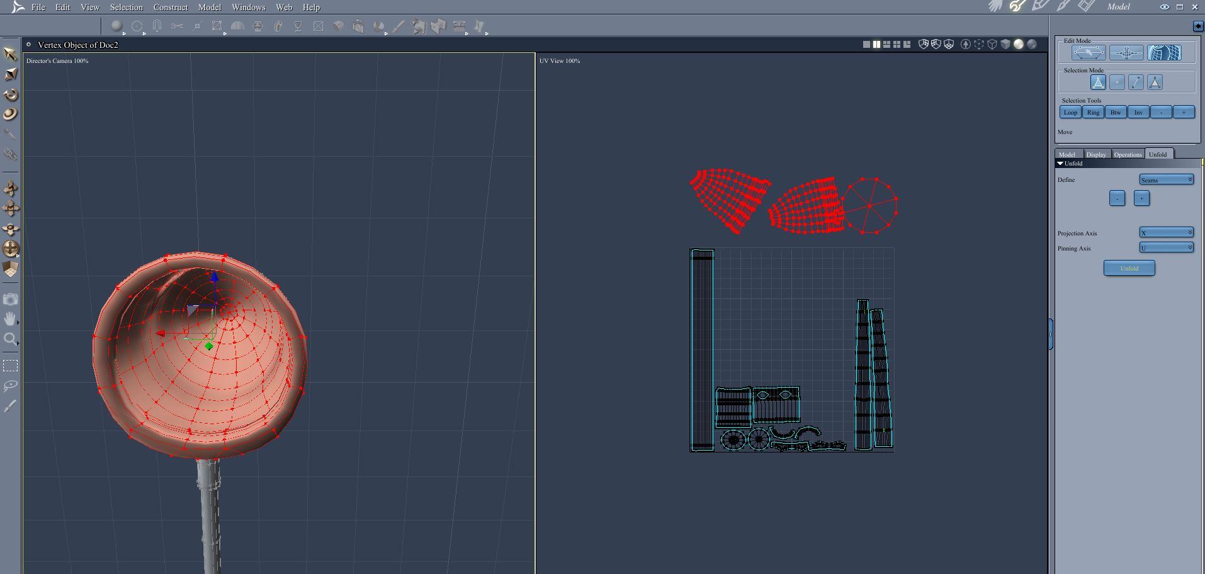Open the Help menu
1205x574 pixels.
(x=311, y=7)
